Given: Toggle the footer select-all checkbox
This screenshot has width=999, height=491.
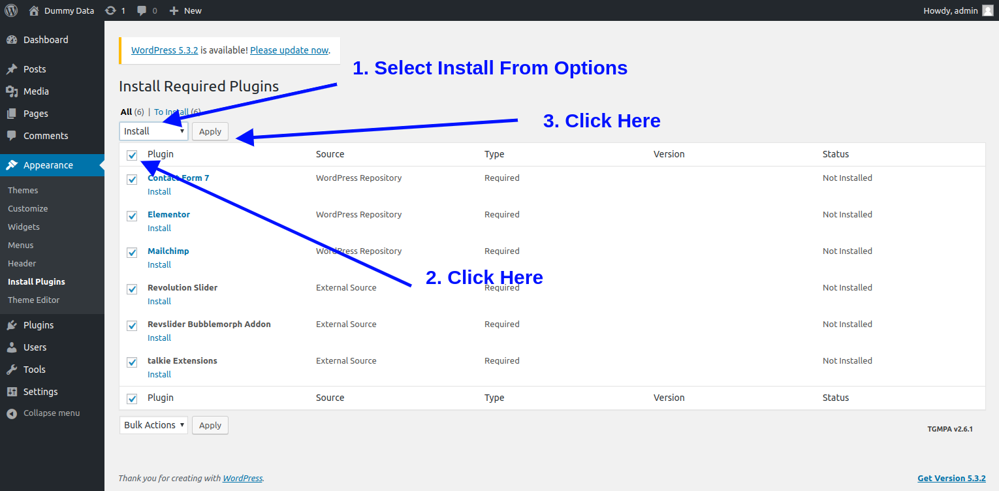Looking at the screenshot, I should click(132, 399).
